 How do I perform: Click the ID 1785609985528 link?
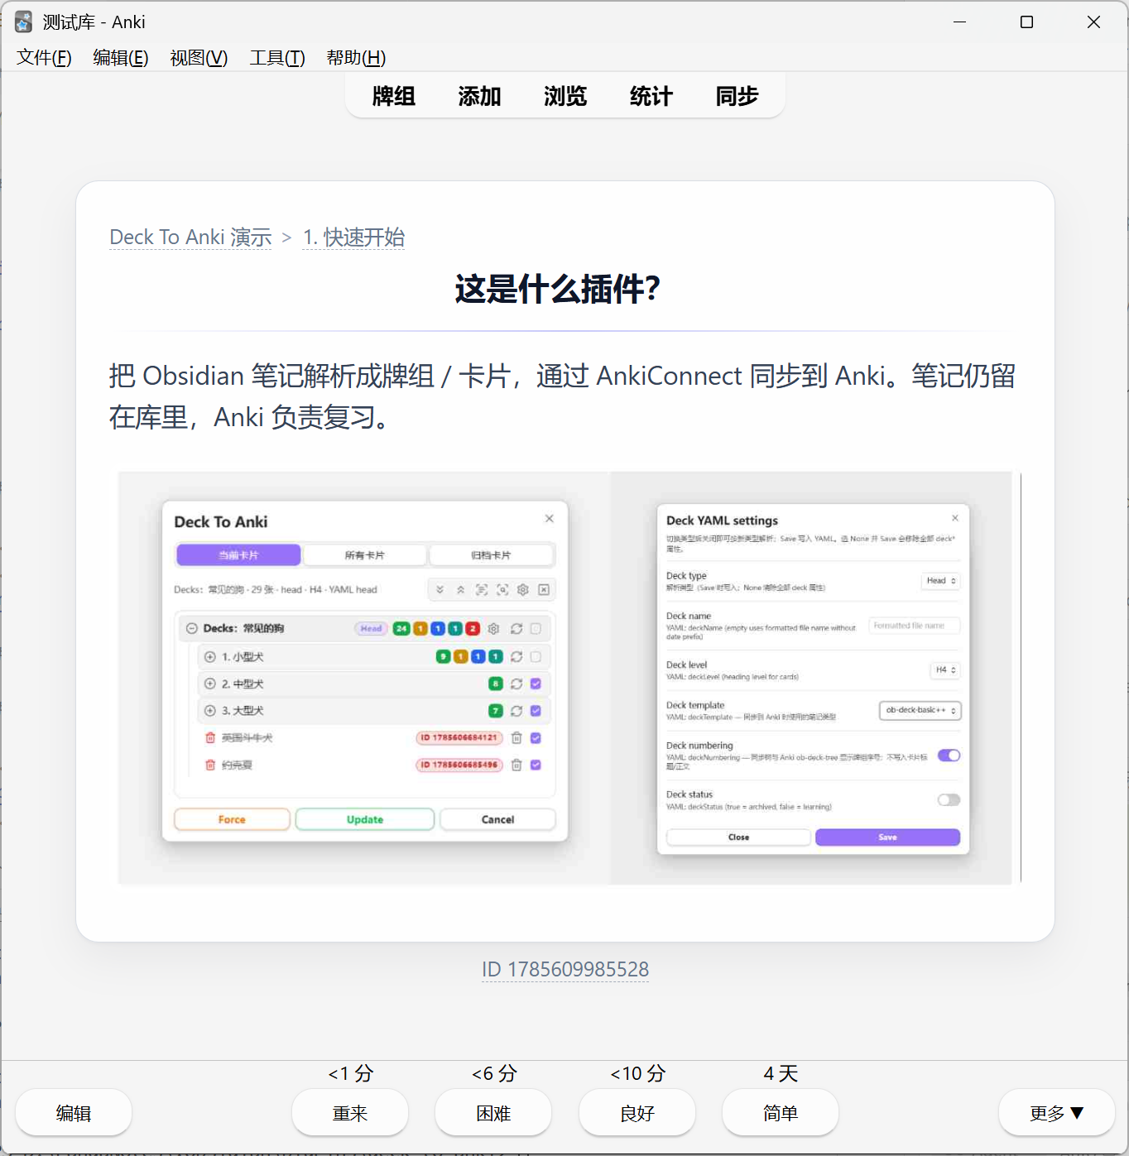tap(565, 969)
